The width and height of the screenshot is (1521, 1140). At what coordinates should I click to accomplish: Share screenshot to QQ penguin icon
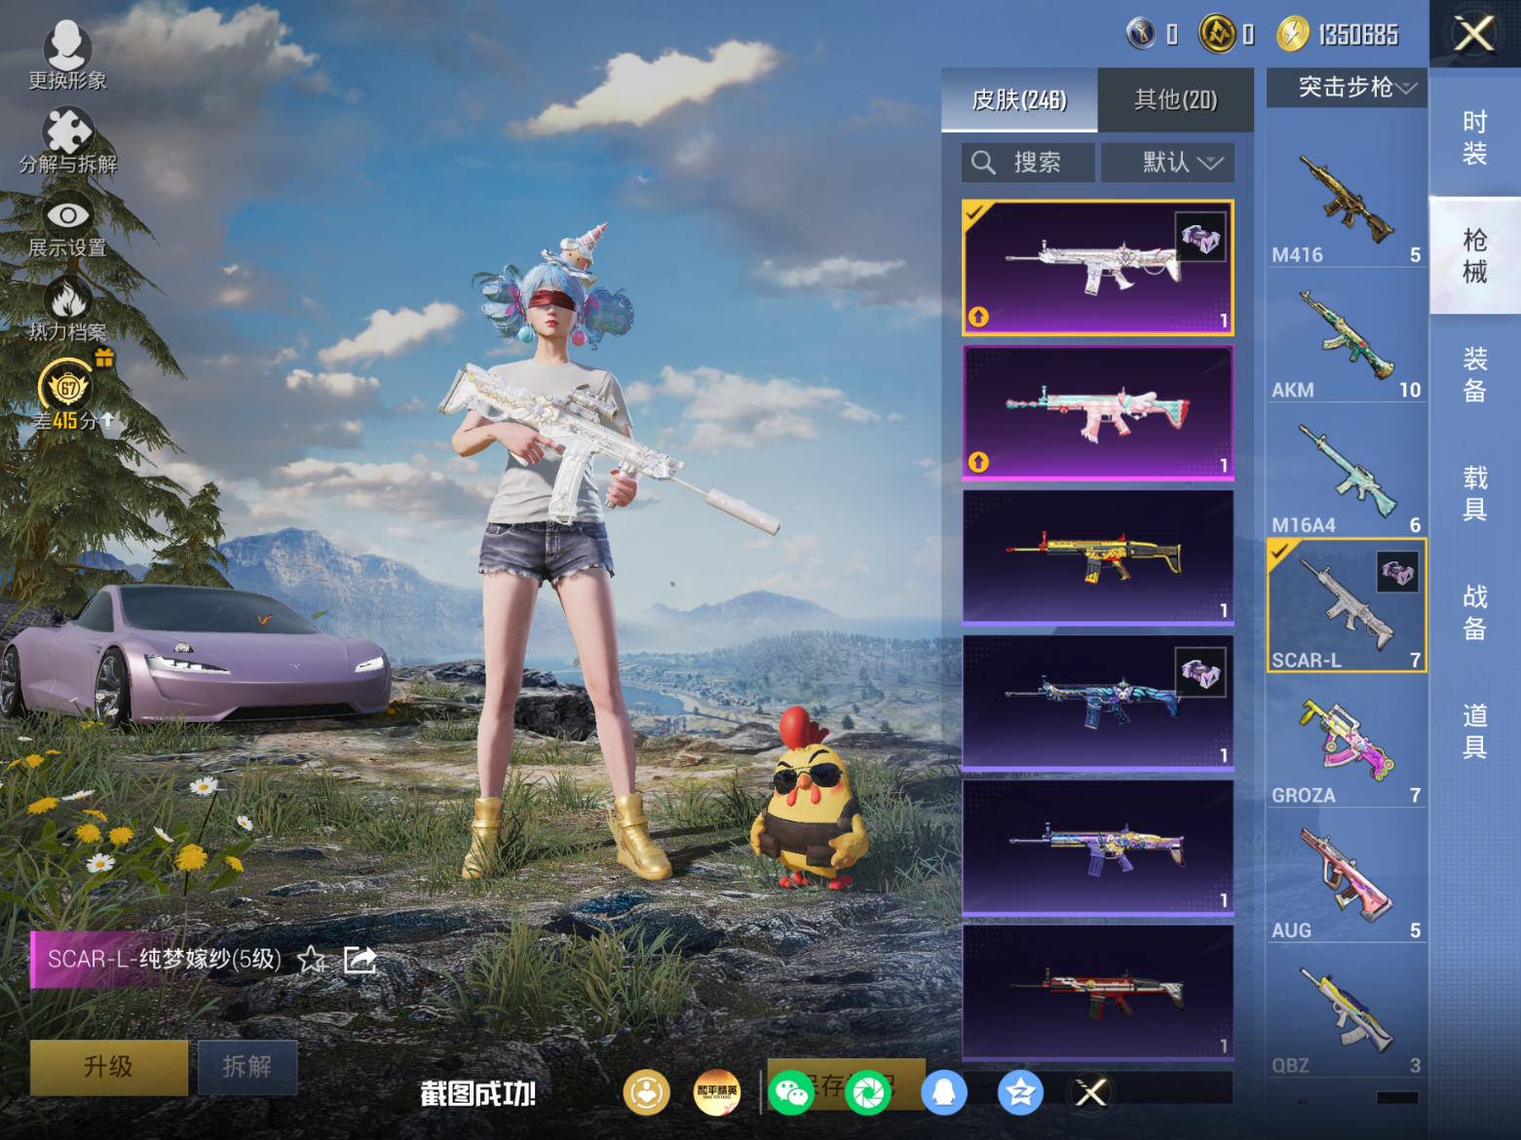click(943, 1092)
